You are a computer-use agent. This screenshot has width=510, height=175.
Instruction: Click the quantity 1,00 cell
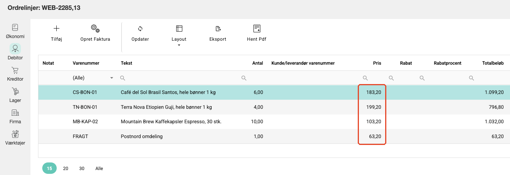tap(258, 136)
